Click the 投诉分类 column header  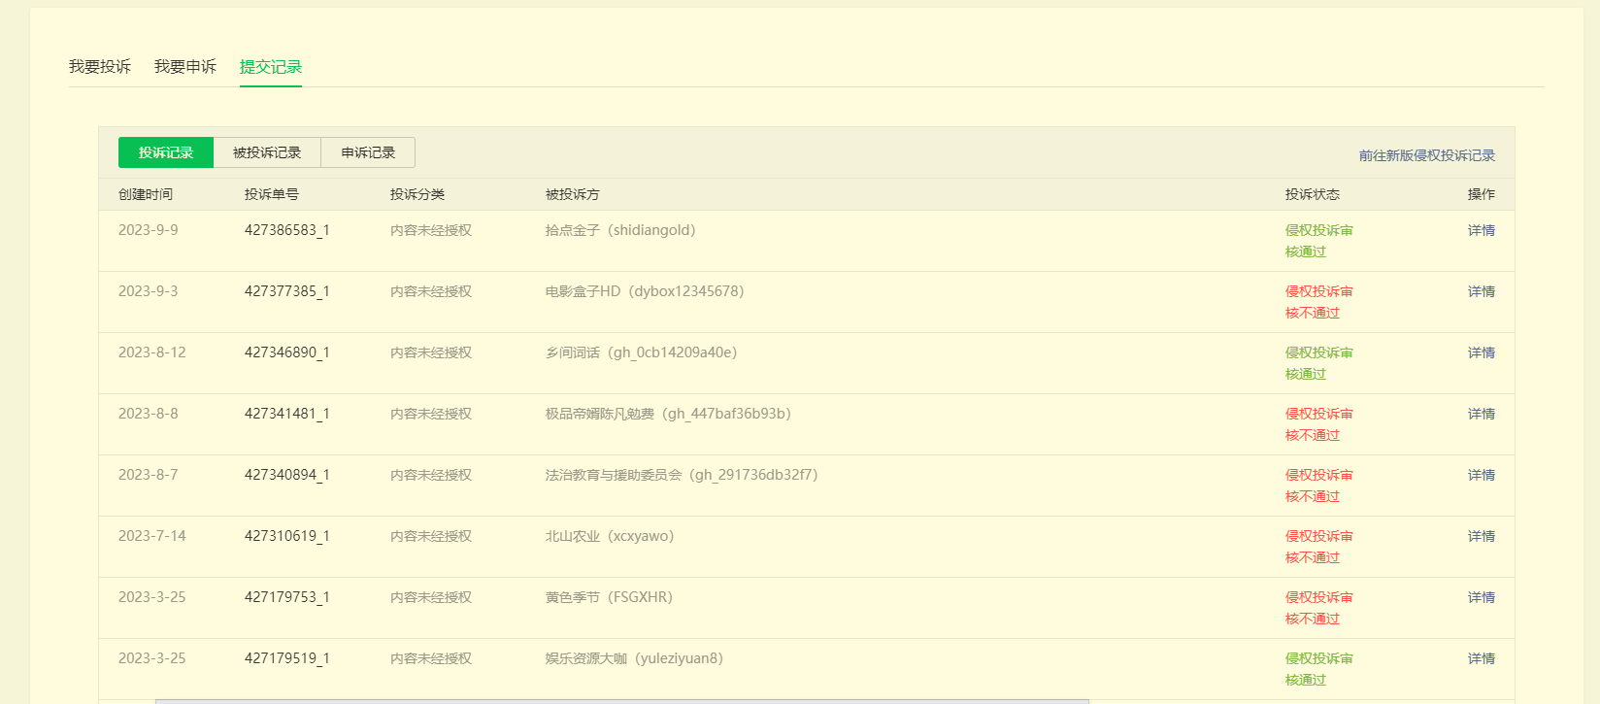417,194
